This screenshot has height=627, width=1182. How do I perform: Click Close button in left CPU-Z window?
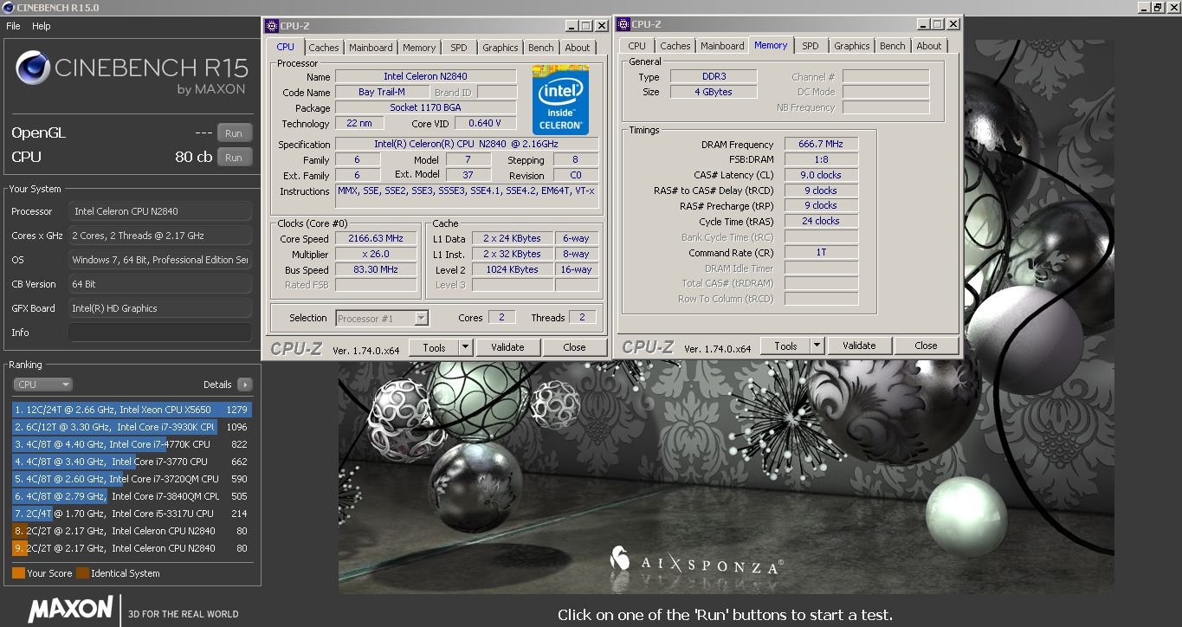point(574,347)
